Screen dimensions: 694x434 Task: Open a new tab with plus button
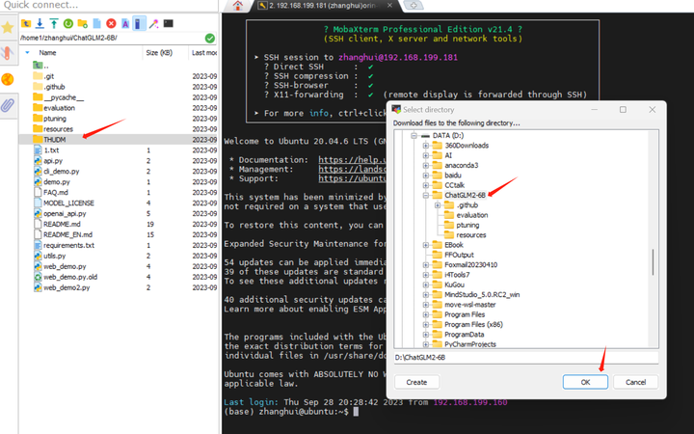(x=414, y=6)
